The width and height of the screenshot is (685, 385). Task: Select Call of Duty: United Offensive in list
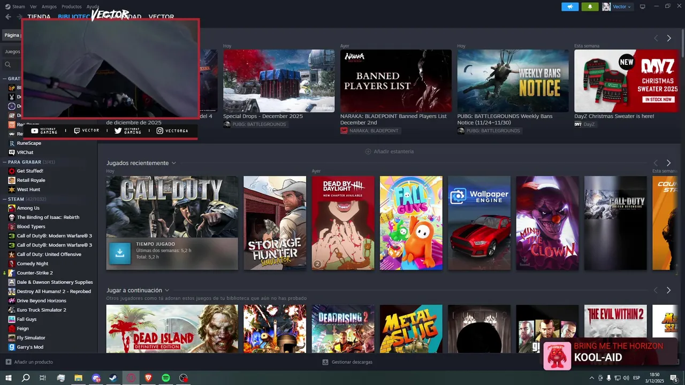coord(49,255)
